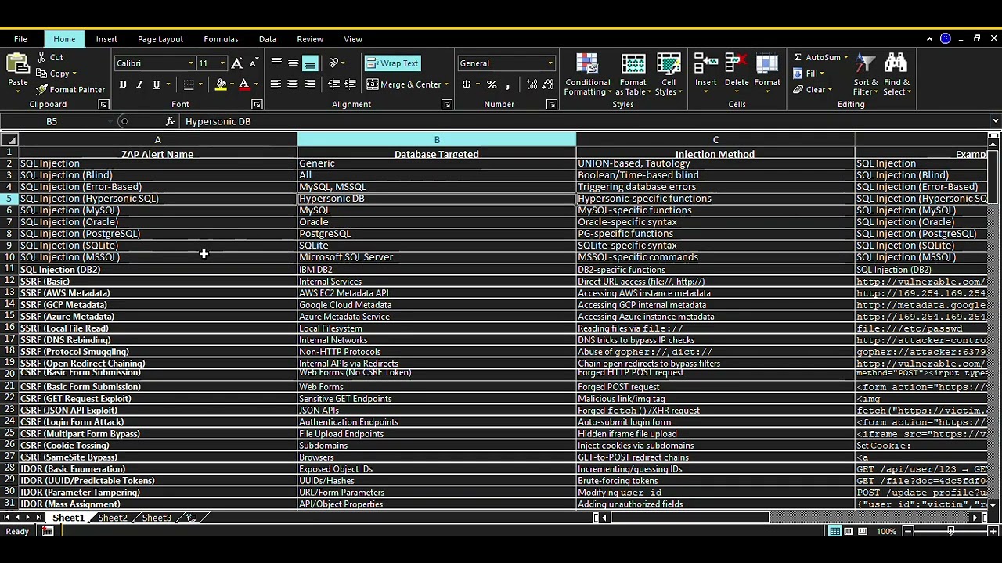1002x563 pixels.
Task: Open the Font dialog launcher
Action: (257, 104)
